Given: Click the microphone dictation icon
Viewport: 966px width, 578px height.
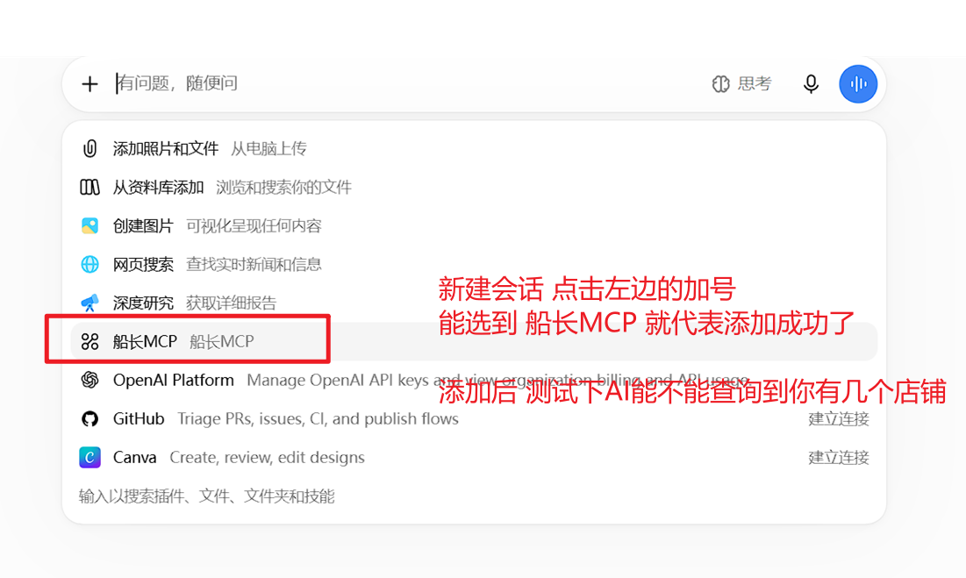Looking at the screenshot, I should point(812,83).
